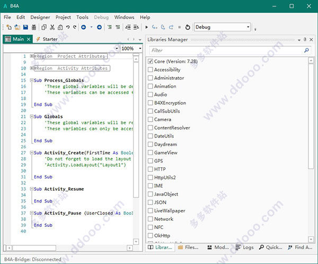The image size is (318, 264).
Task: Uncheck the Core (Version: 7.28) library
Action: tap(151, 62)
